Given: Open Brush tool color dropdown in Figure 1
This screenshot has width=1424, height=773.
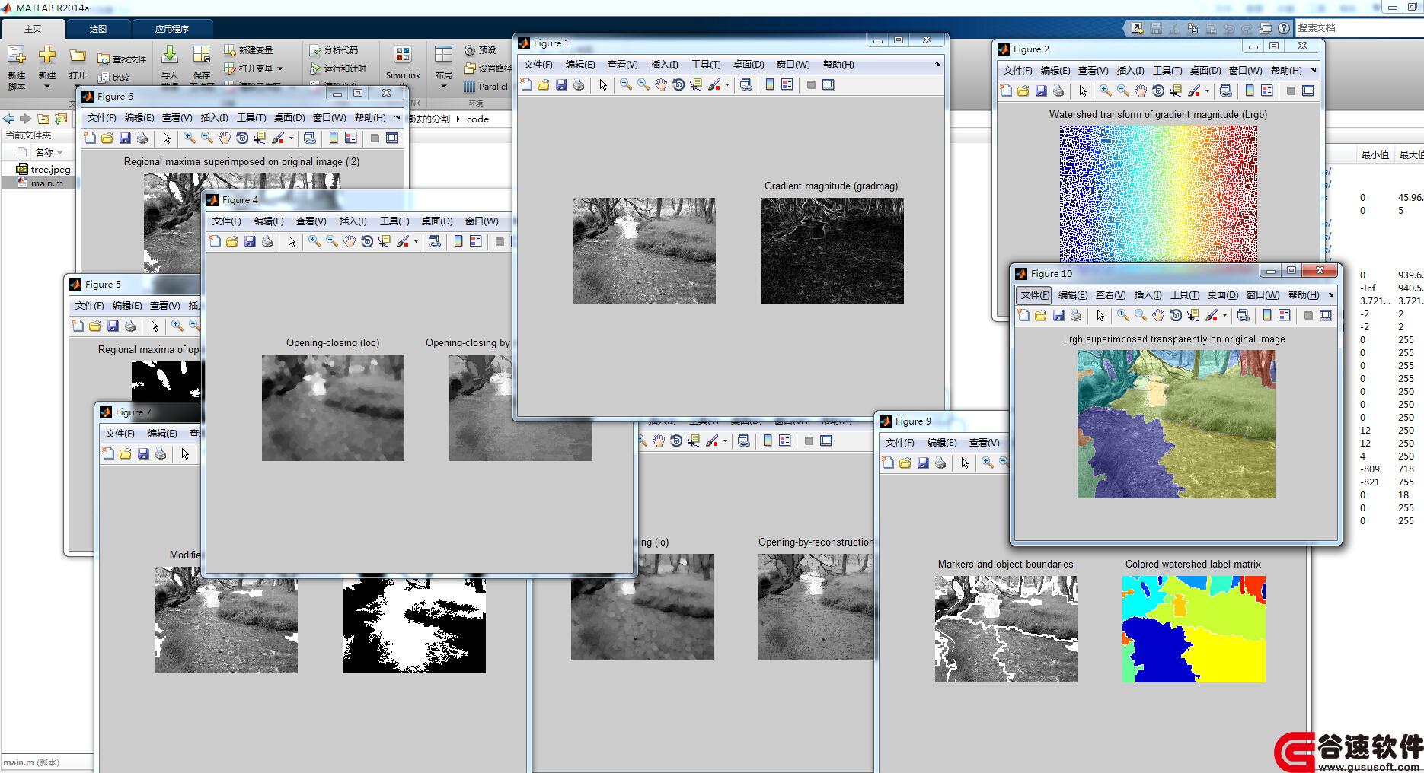Looking at the screenshot, I should 727,85.
